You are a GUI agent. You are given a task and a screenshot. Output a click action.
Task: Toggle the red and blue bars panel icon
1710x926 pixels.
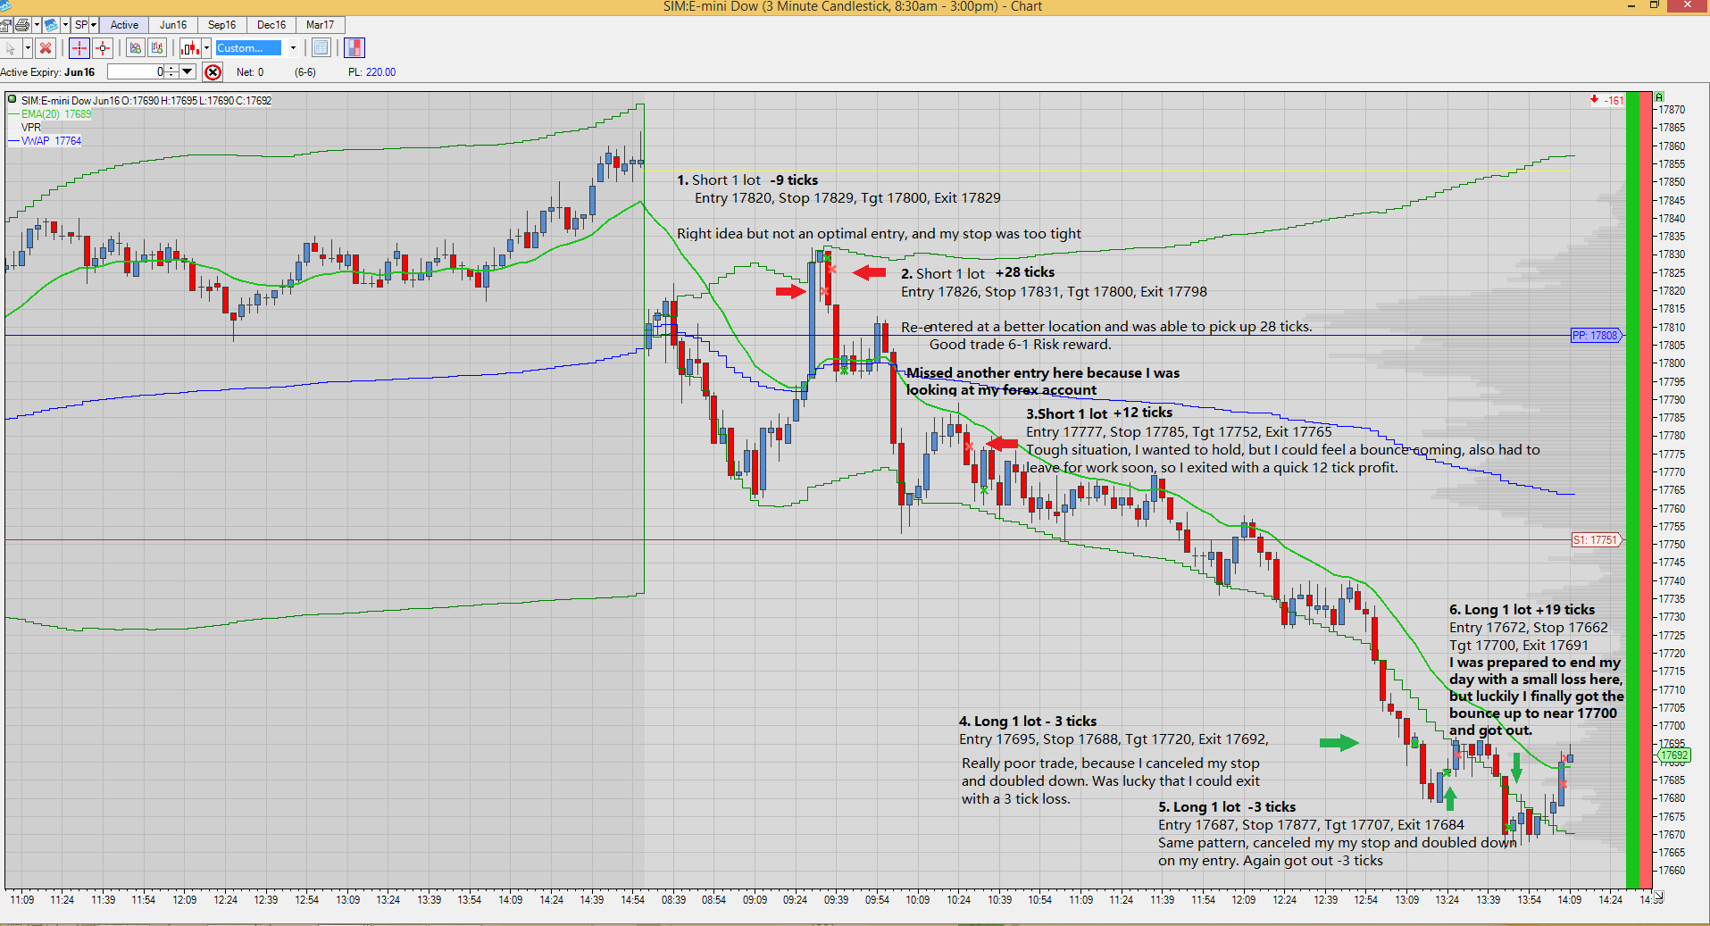[355, 48]
